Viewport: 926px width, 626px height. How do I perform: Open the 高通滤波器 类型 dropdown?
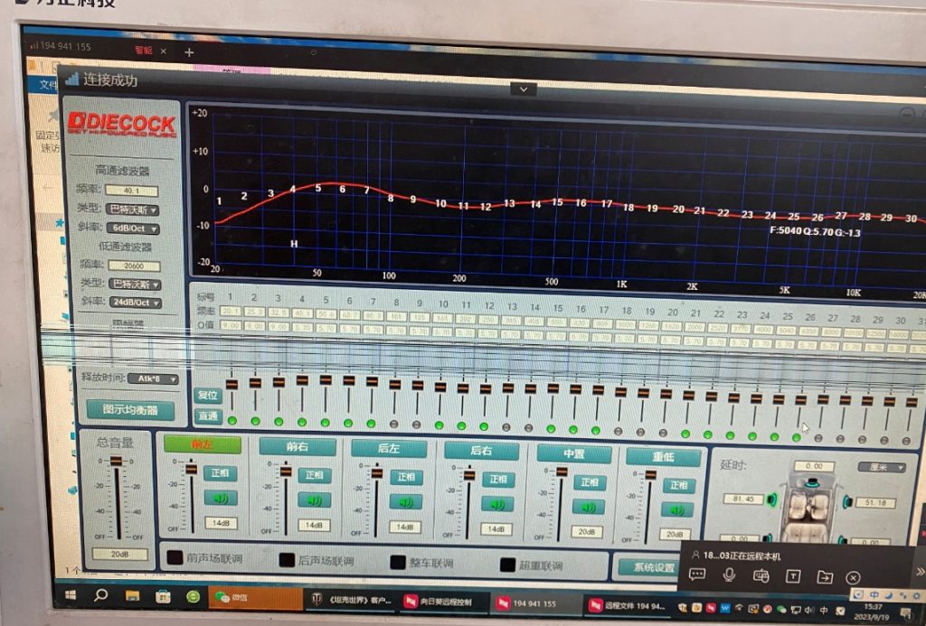click(x=132, y=210)
